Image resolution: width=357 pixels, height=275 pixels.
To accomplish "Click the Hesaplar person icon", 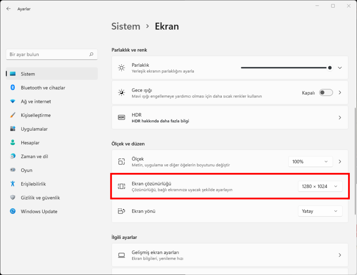I will 13,143.
